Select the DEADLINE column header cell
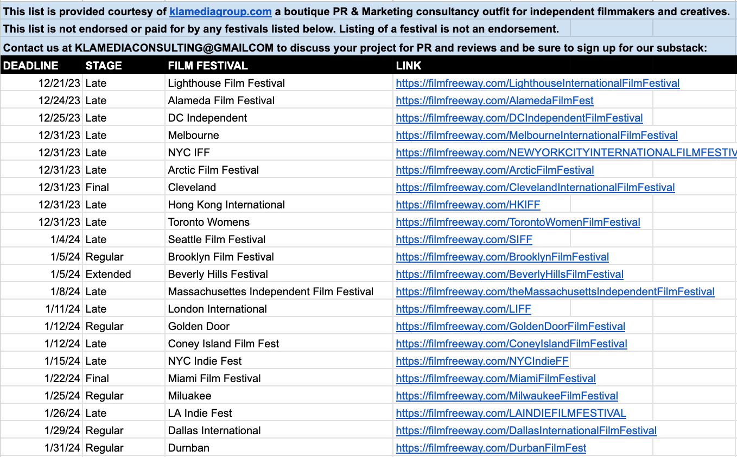Screen dimensions: 737x457 click(x=41, y=66)
